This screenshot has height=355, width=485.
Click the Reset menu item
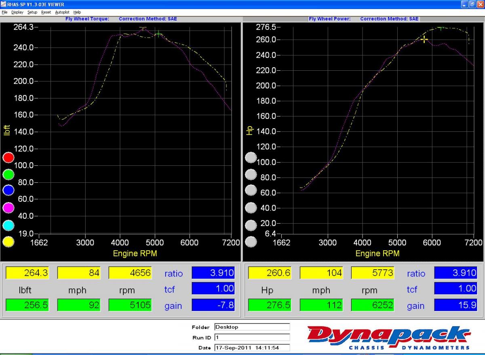46,12
